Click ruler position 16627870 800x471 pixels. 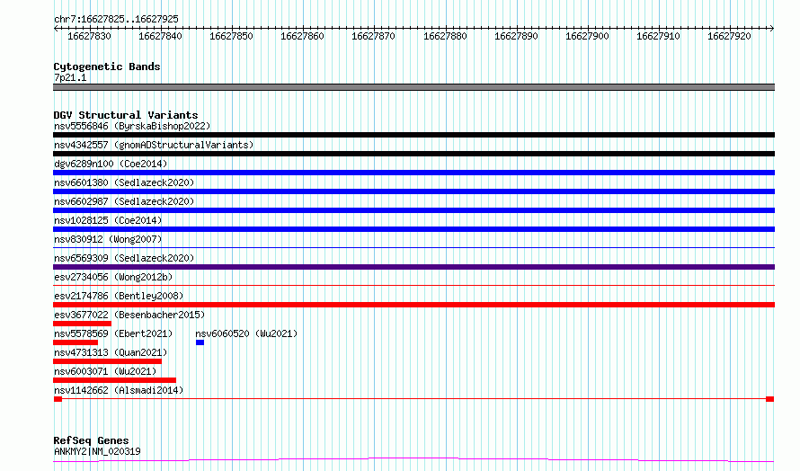point(373,36)
